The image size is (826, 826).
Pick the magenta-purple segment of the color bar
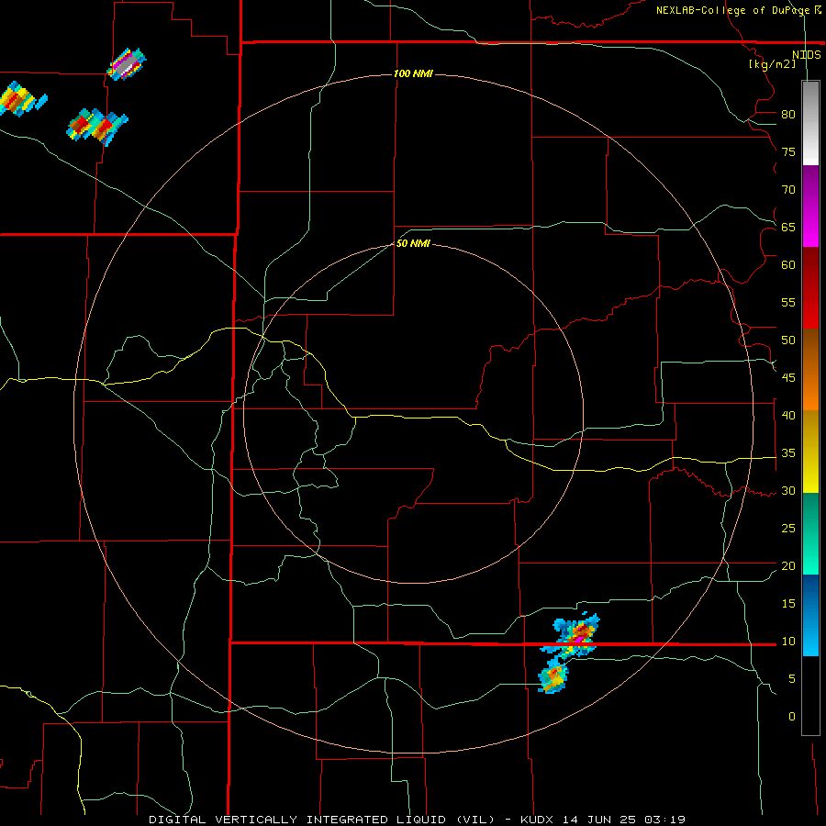pyautogui.click(x=810, y=206)
